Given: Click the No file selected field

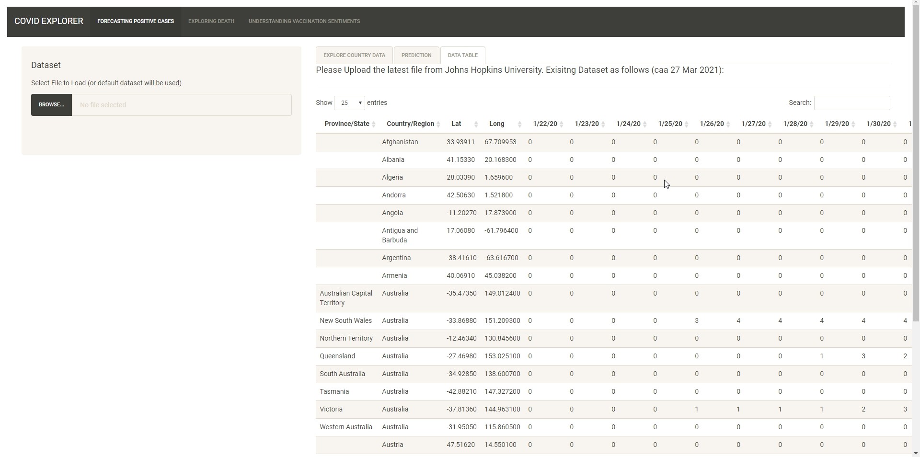Looking at the screenshot, I should click(181, 105).
